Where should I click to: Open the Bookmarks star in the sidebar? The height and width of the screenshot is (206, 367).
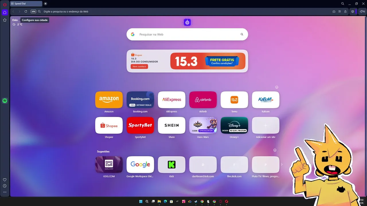coord(5,20)
